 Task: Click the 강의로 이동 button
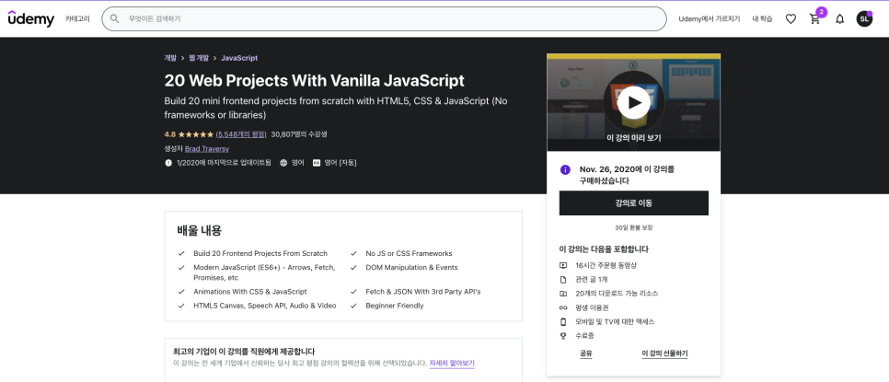pos(634,203)
